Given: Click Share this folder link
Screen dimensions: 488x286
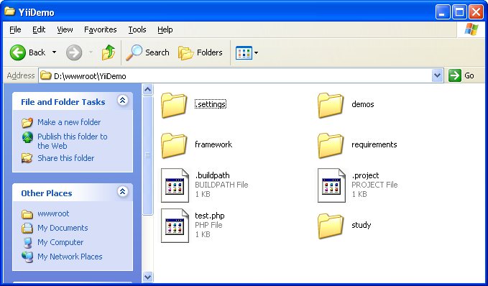Looking at the screenshot, I should (65, 158).
